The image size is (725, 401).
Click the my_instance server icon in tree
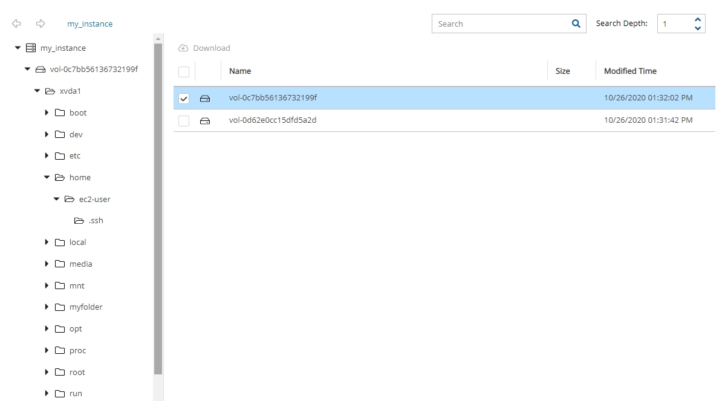click(x=31, y=48)
